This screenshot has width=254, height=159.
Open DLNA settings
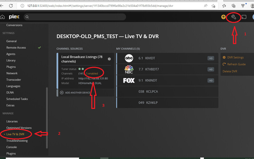(10, 92)
